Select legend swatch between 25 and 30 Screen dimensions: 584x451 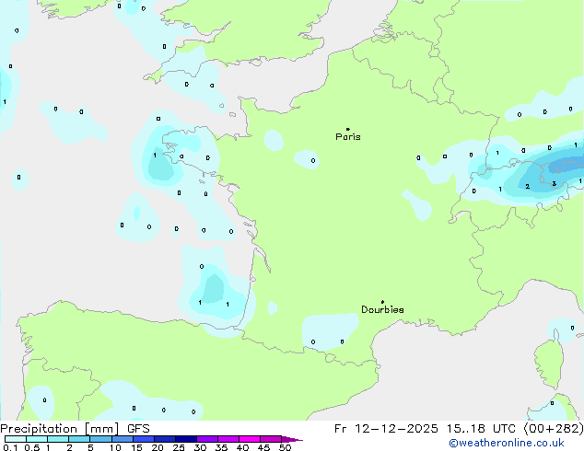point(185,439)
